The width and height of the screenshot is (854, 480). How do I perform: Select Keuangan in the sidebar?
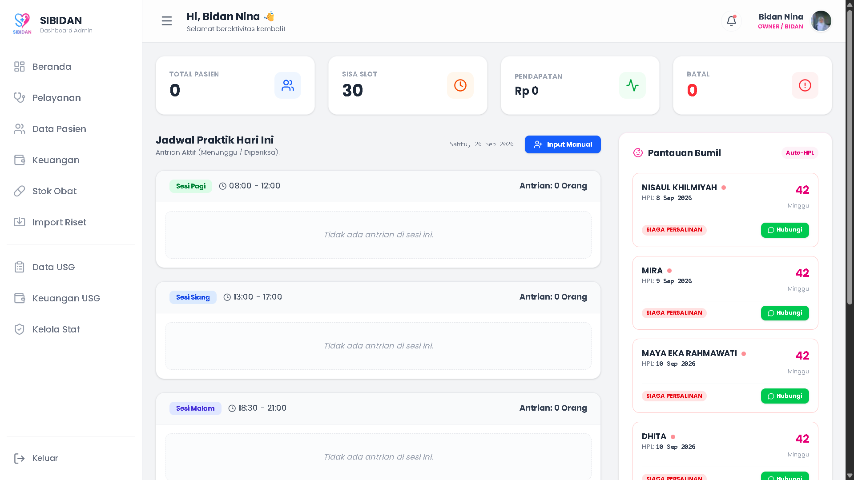(71, 160)
